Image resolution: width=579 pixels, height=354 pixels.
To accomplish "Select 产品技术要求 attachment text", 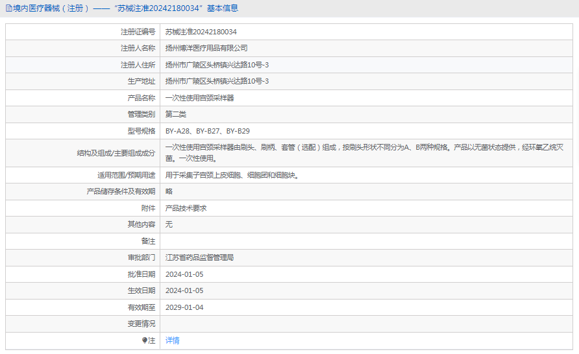I will pyautogui.click(x=186, y=208).
